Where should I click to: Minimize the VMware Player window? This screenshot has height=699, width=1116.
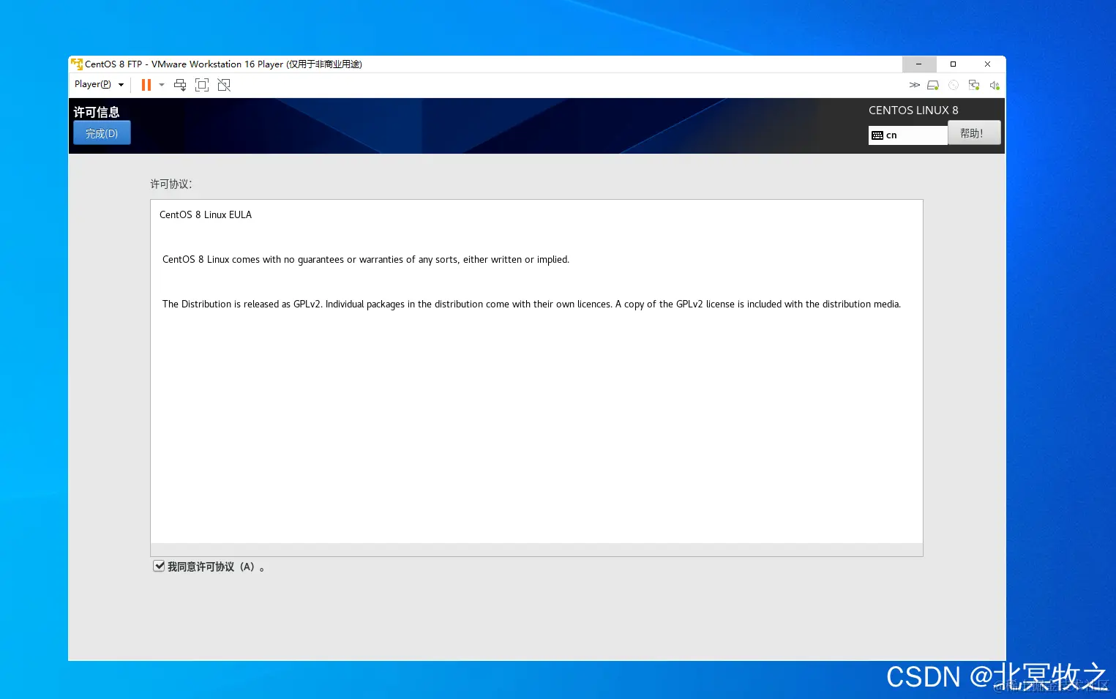click(x=919, y=64)
